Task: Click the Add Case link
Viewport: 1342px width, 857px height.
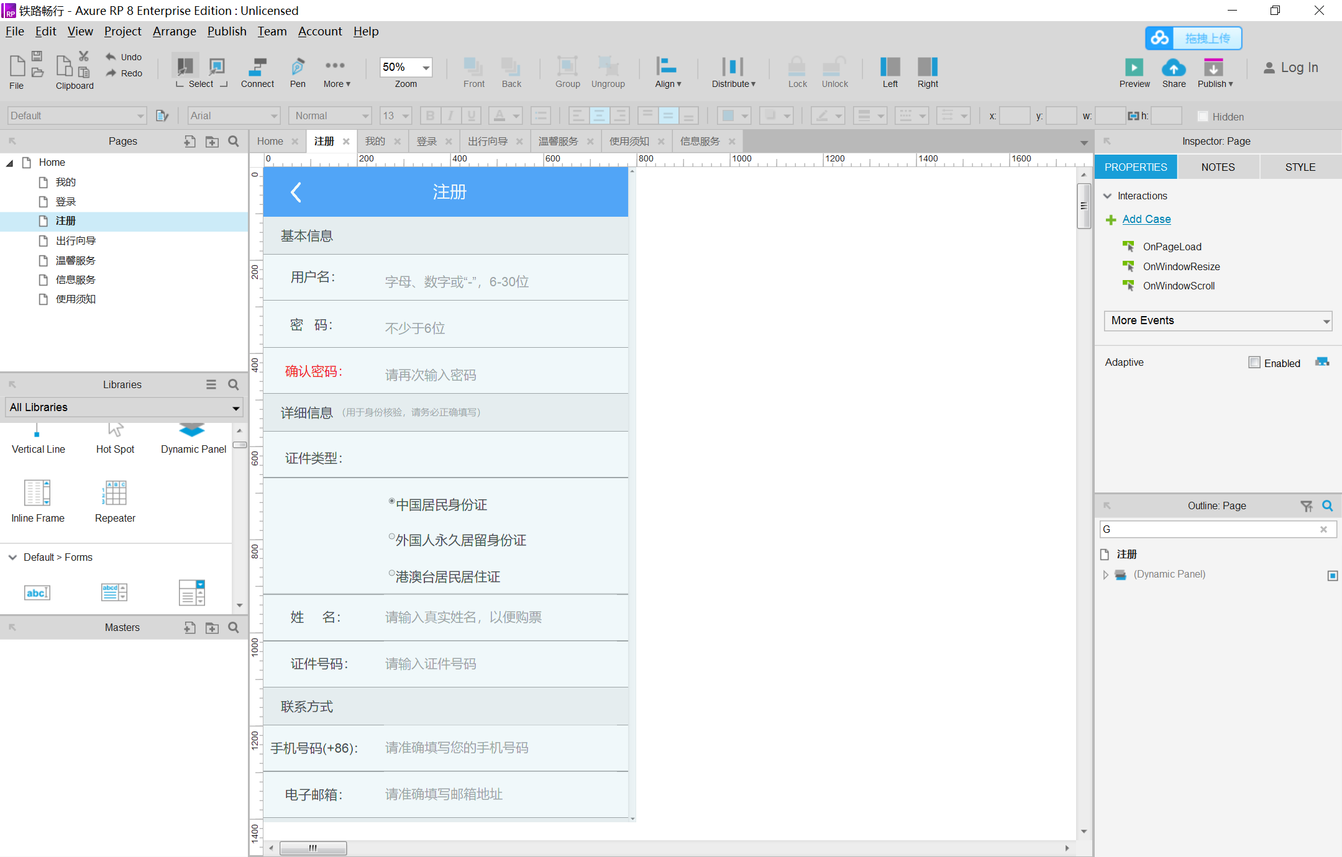Action: pyautogui.click(x=1146, y=219)
